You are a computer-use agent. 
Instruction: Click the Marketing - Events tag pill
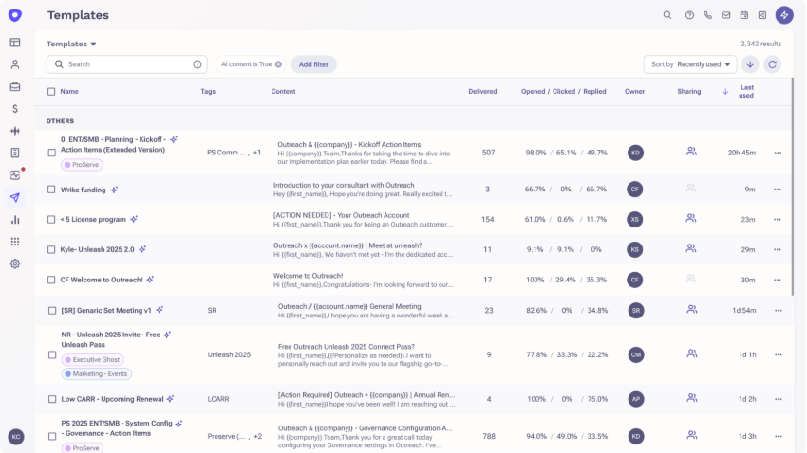[x=96, y=374]
